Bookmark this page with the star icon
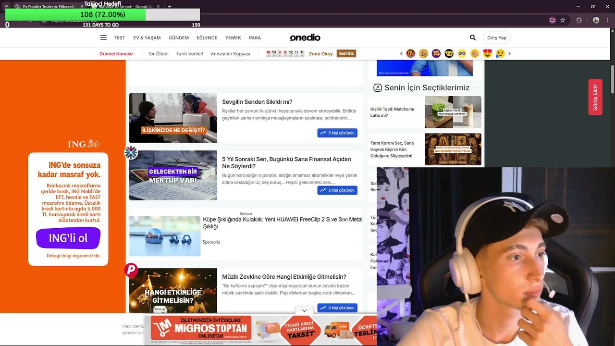 coord(563,20)
